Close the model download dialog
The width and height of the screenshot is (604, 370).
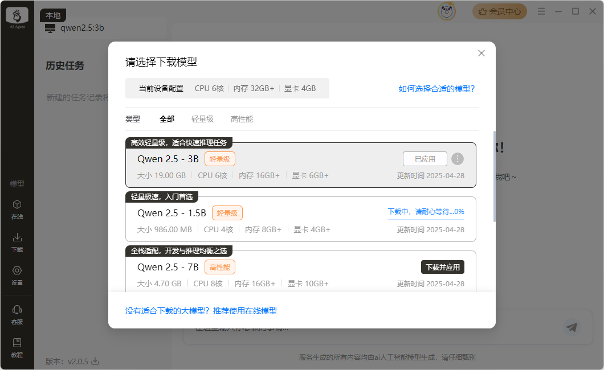481,53
